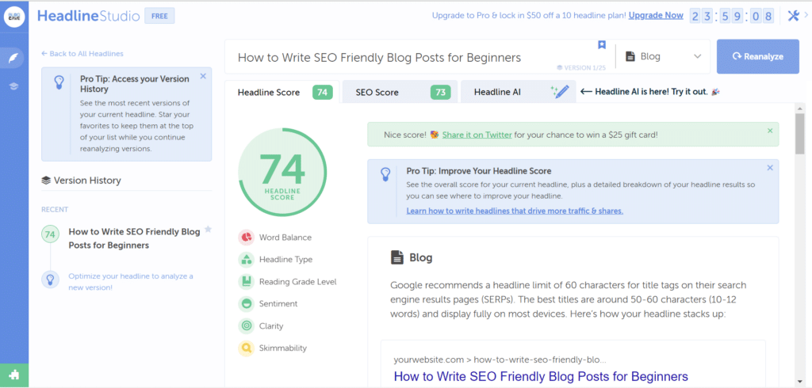Viewport: 812px width, 388px height.
Task: Go Back to All Headlines
Action: point(82,53)
